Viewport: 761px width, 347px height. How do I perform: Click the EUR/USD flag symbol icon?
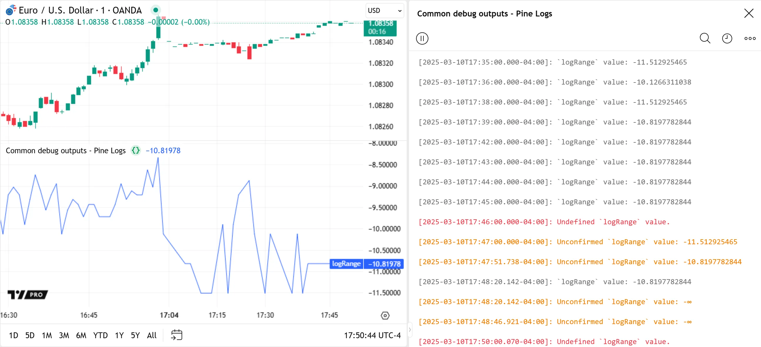pos(10,10)
